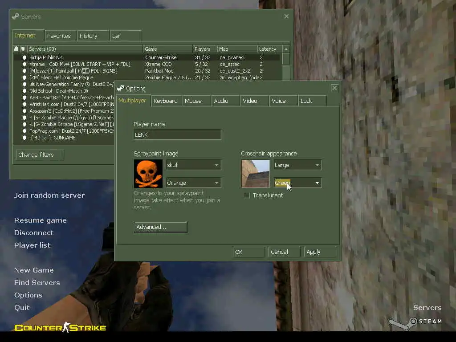The width and height of the screenshot is (456, 342).
Task: Close the Servers window
Action: point(286,16)
